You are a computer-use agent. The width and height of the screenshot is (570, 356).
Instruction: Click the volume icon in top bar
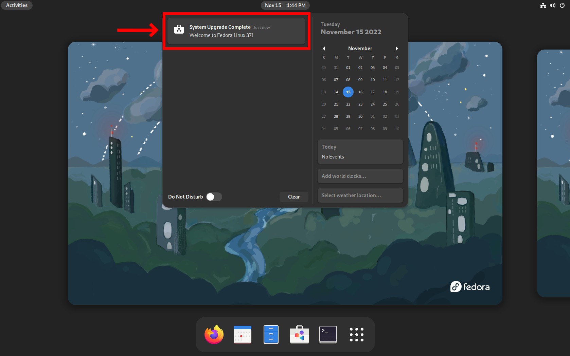[553, 5]
